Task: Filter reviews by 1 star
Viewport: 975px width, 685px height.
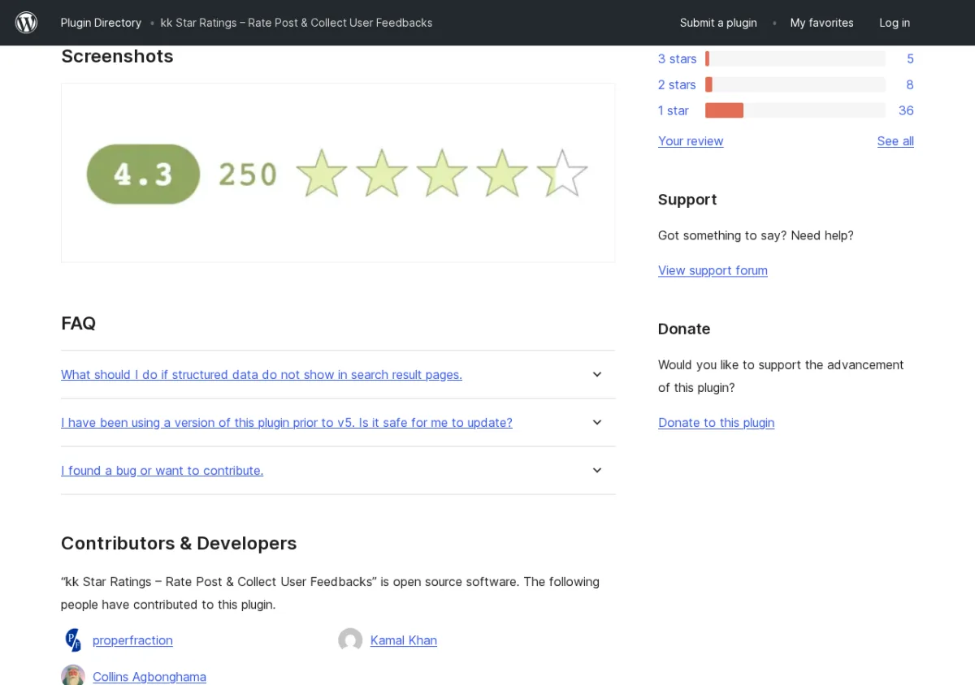Action: (x=674, y=110)
